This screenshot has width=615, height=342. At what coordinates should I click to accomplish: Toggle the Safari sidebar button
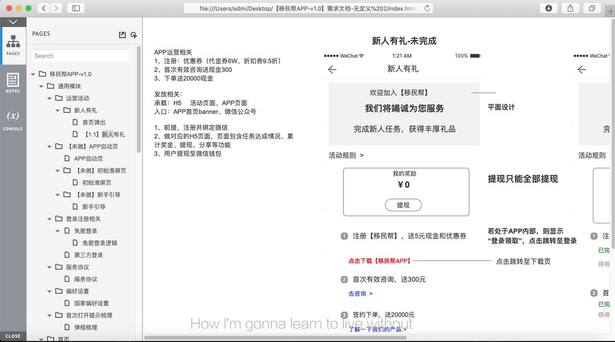coord(76,8)
